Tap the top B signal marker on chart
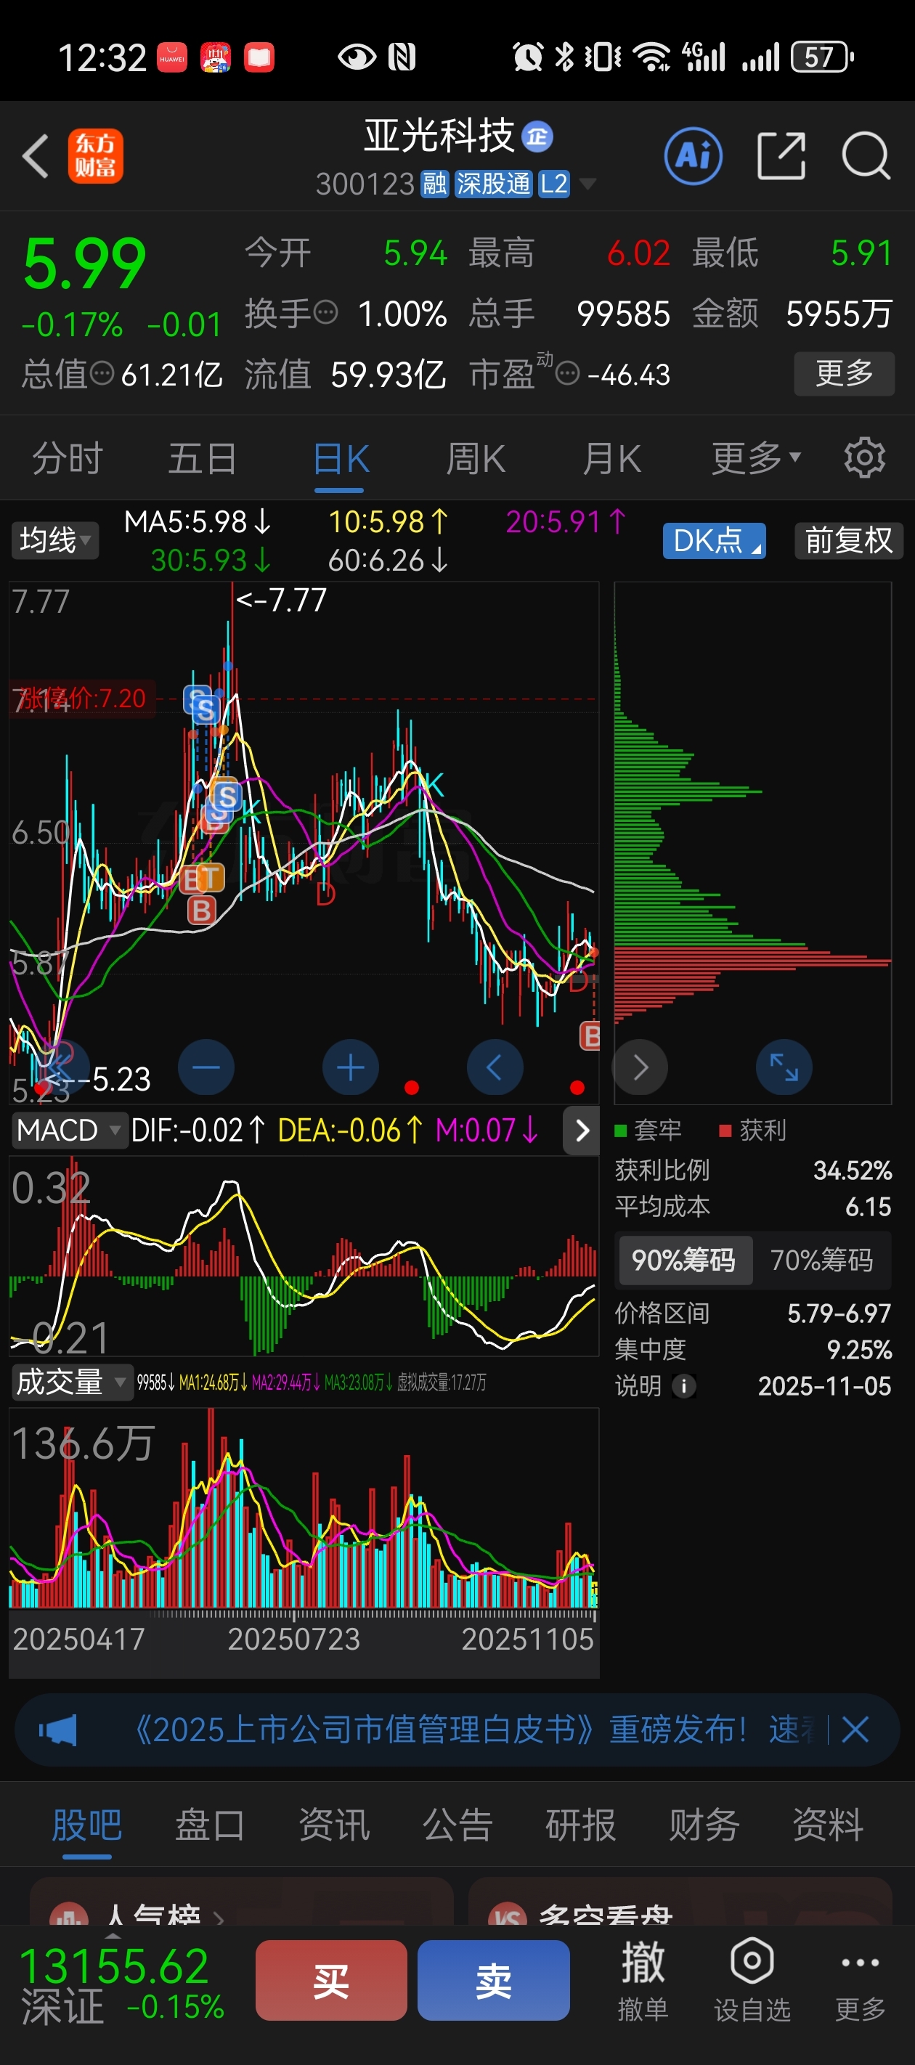The height and width of the screenshot is (2065, 915). [192, 879]
